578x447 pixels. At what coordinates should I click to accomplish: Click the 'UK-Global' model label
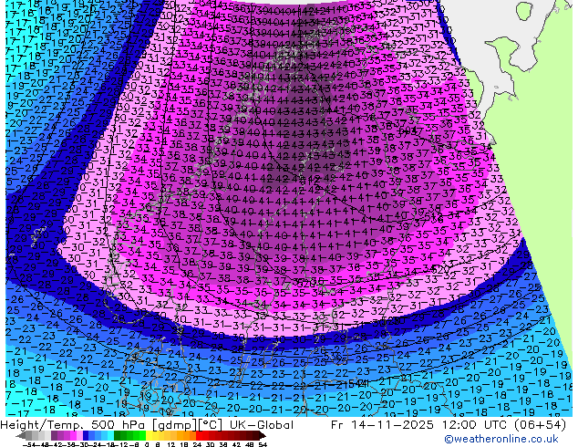(262, 425)
